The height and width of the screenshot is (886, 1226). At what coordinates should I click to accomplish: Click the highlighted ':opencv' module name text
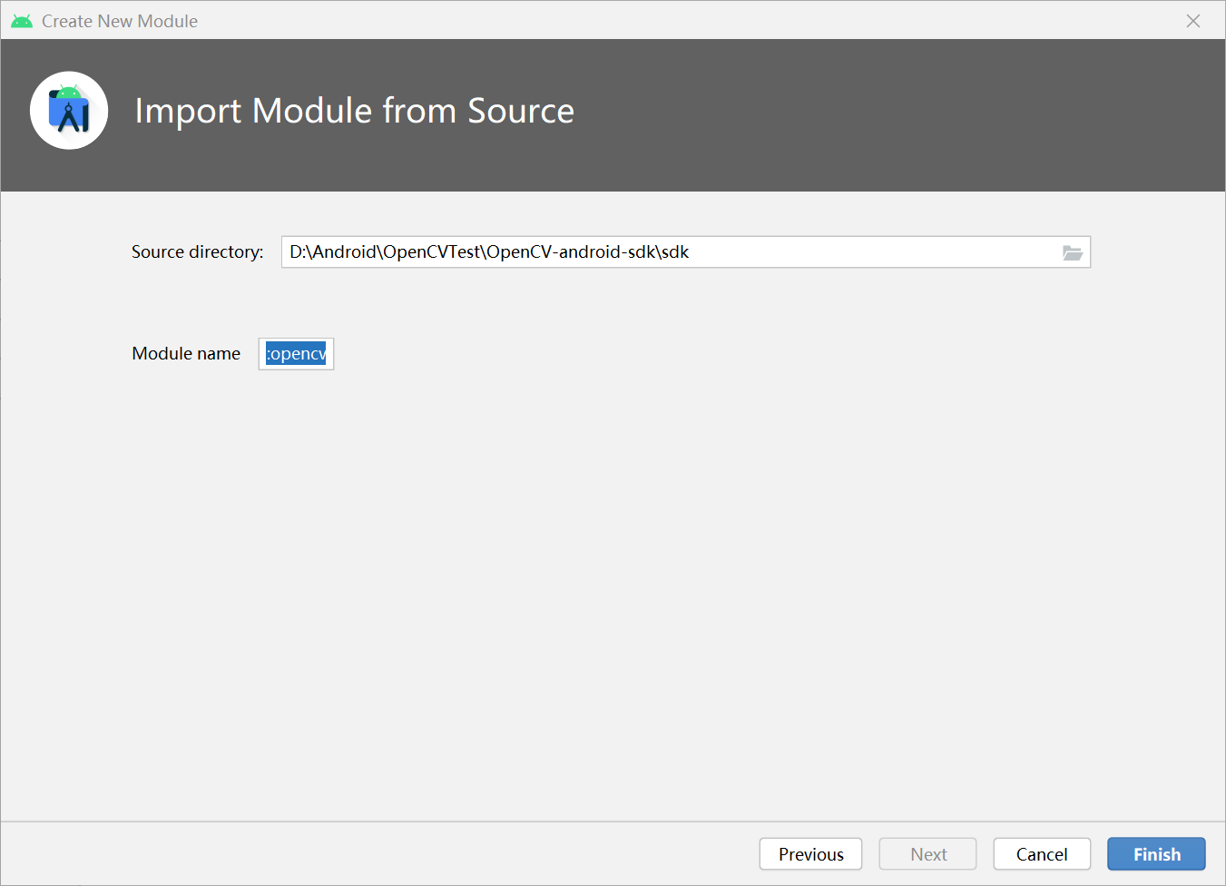pyautogui.click(x=296, y=354)
